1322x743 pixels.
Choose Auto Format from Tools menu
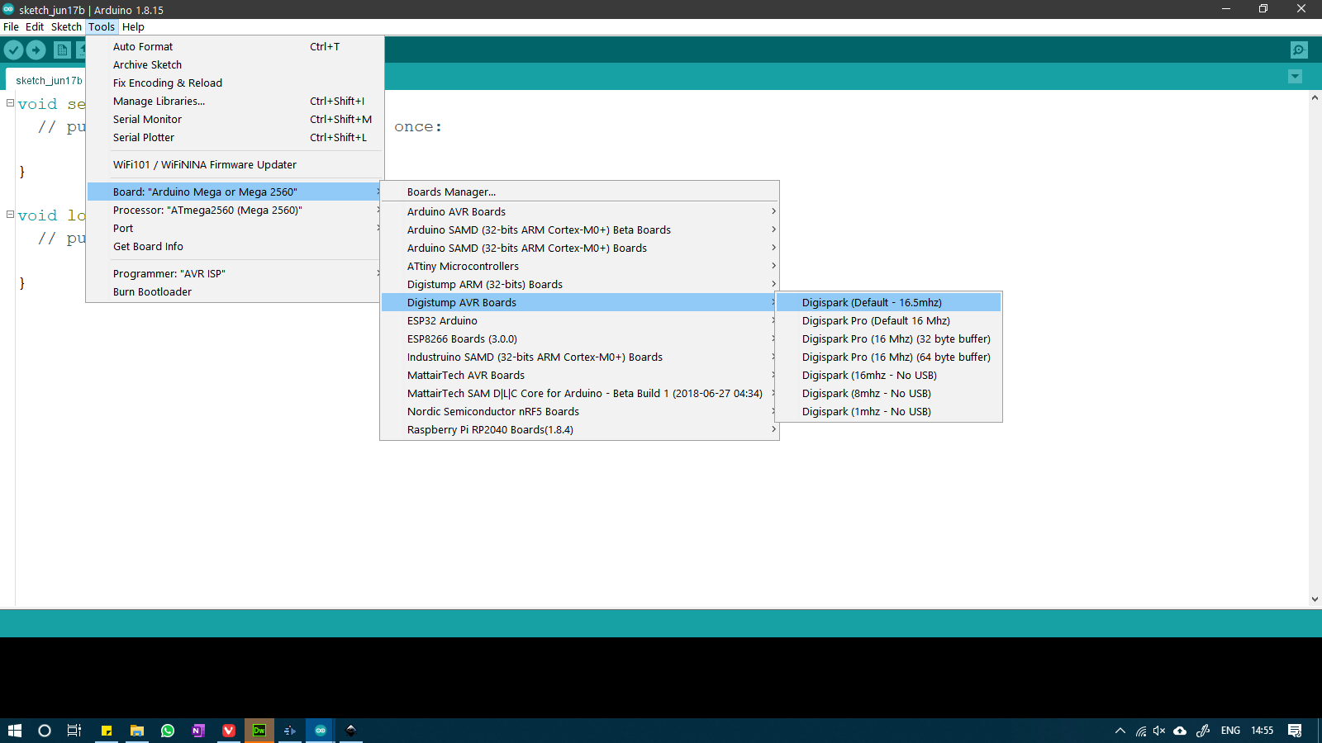(x=235, y=47)
